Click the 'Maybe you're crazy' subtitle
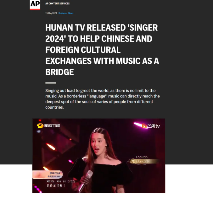 61,181
